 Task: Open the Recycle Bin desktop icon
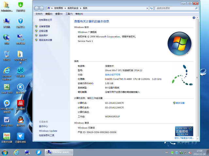pyautogui.click(x=7, y=56)
